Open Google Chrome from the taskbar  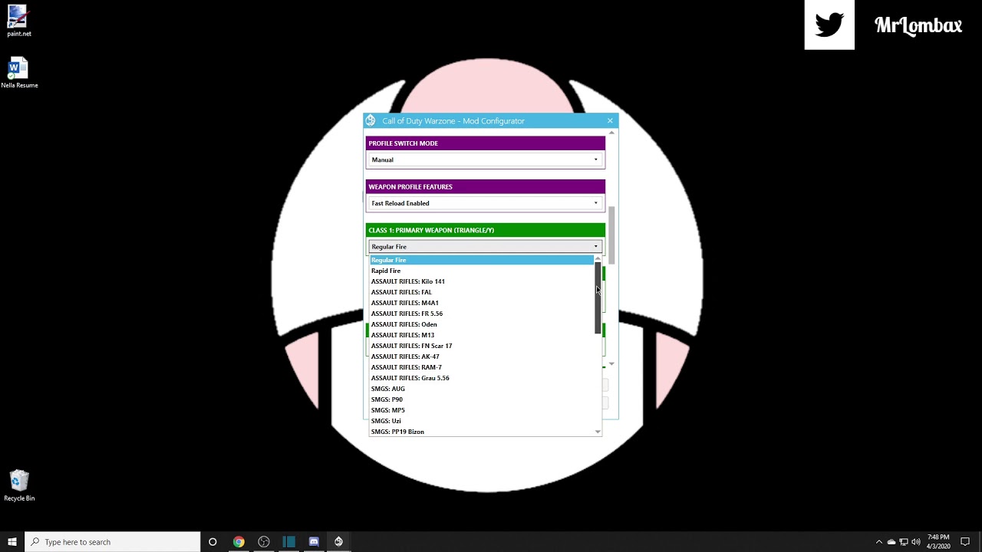coord(239,542)
